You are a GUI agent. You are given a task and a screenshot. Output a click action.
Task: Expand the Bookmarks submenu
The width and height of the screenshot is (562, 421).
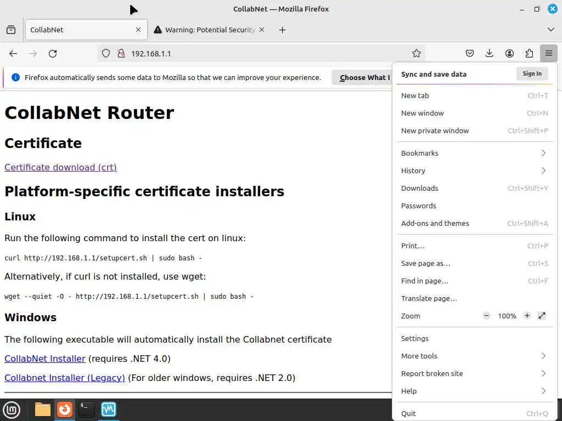click(x=475, y=153)
